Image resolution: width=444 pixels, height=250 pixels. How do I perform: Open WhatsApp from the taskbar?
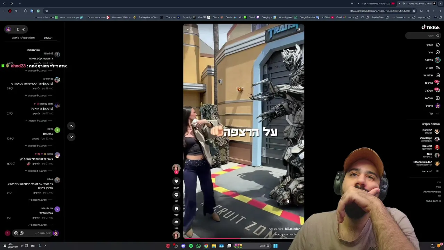click(198, 246)
